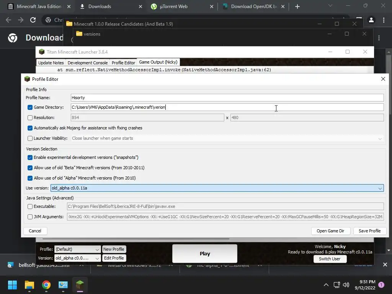Toggle the Game Directory checkbox
392x294 pixels.
(30, 107)
